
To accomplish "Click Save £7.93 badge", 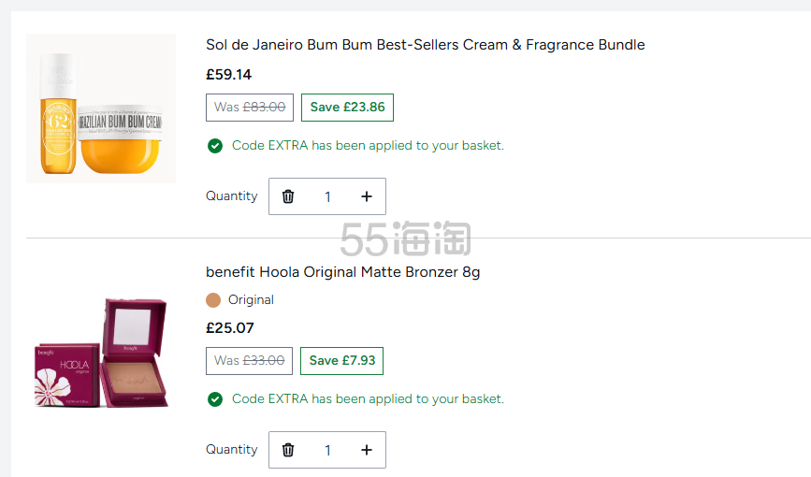I will pyautogui.click(x=341, y=360).
